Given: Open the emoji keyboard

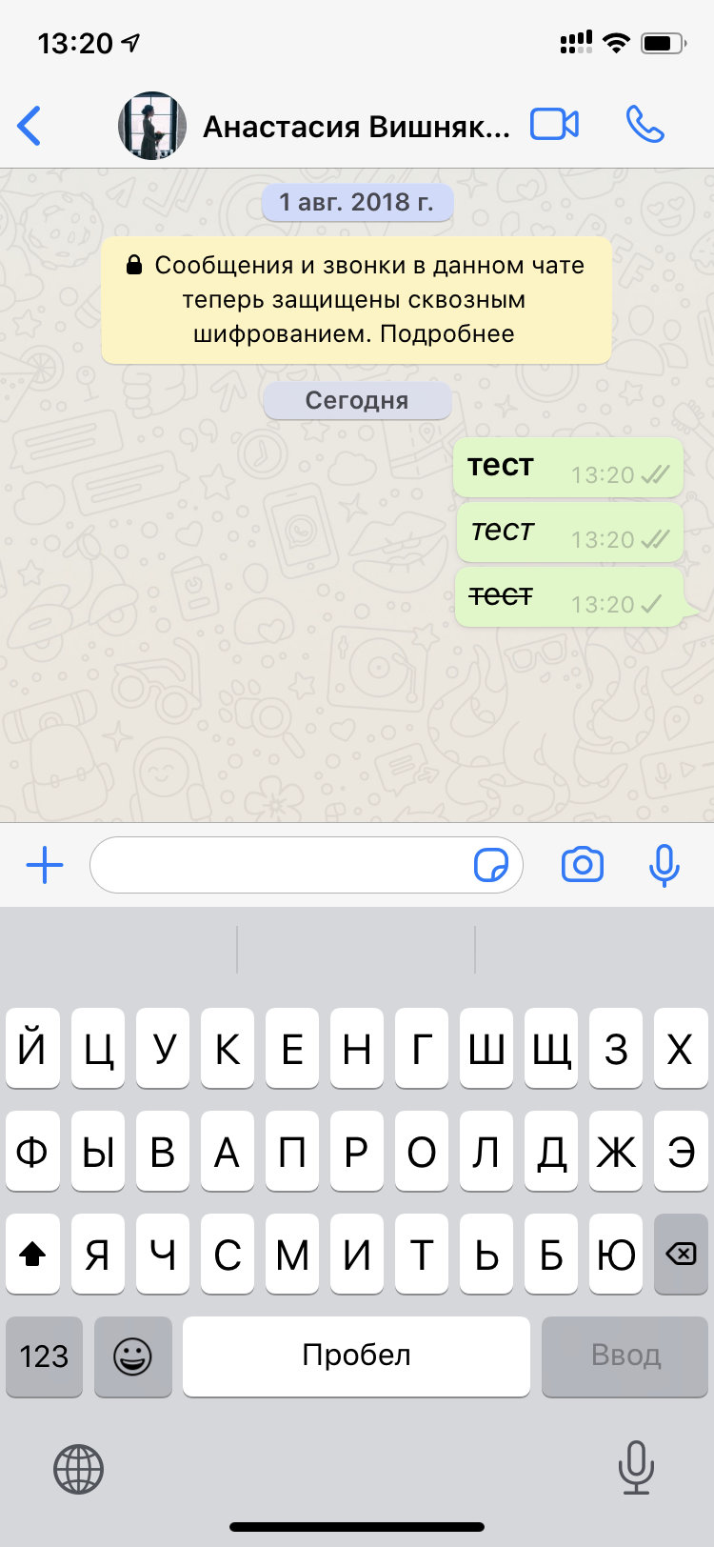Looking at the screenshot, I should (133, 1356).
